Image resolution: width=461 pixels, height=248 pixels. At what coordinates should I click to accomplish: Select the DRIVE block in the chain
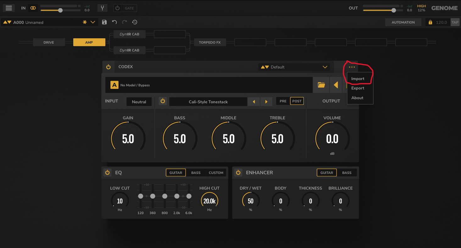pos(49,42)
